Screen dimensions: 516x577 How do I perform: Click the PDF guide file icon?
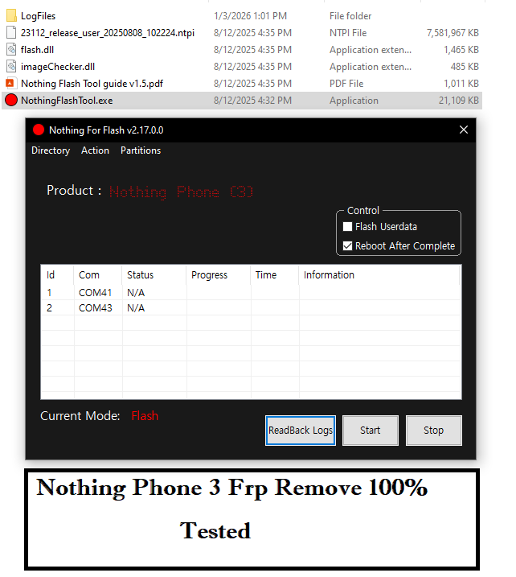point(10,83)
